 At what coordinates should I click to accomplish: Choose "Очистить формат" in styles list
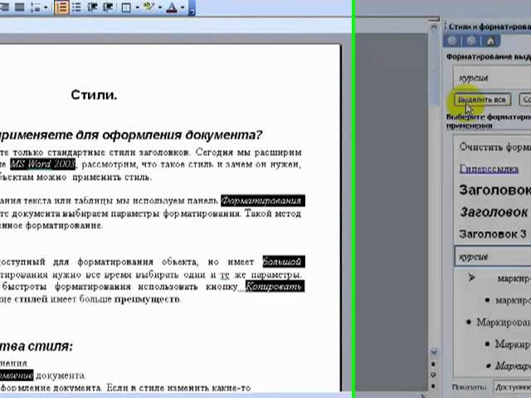coord(493,148)
